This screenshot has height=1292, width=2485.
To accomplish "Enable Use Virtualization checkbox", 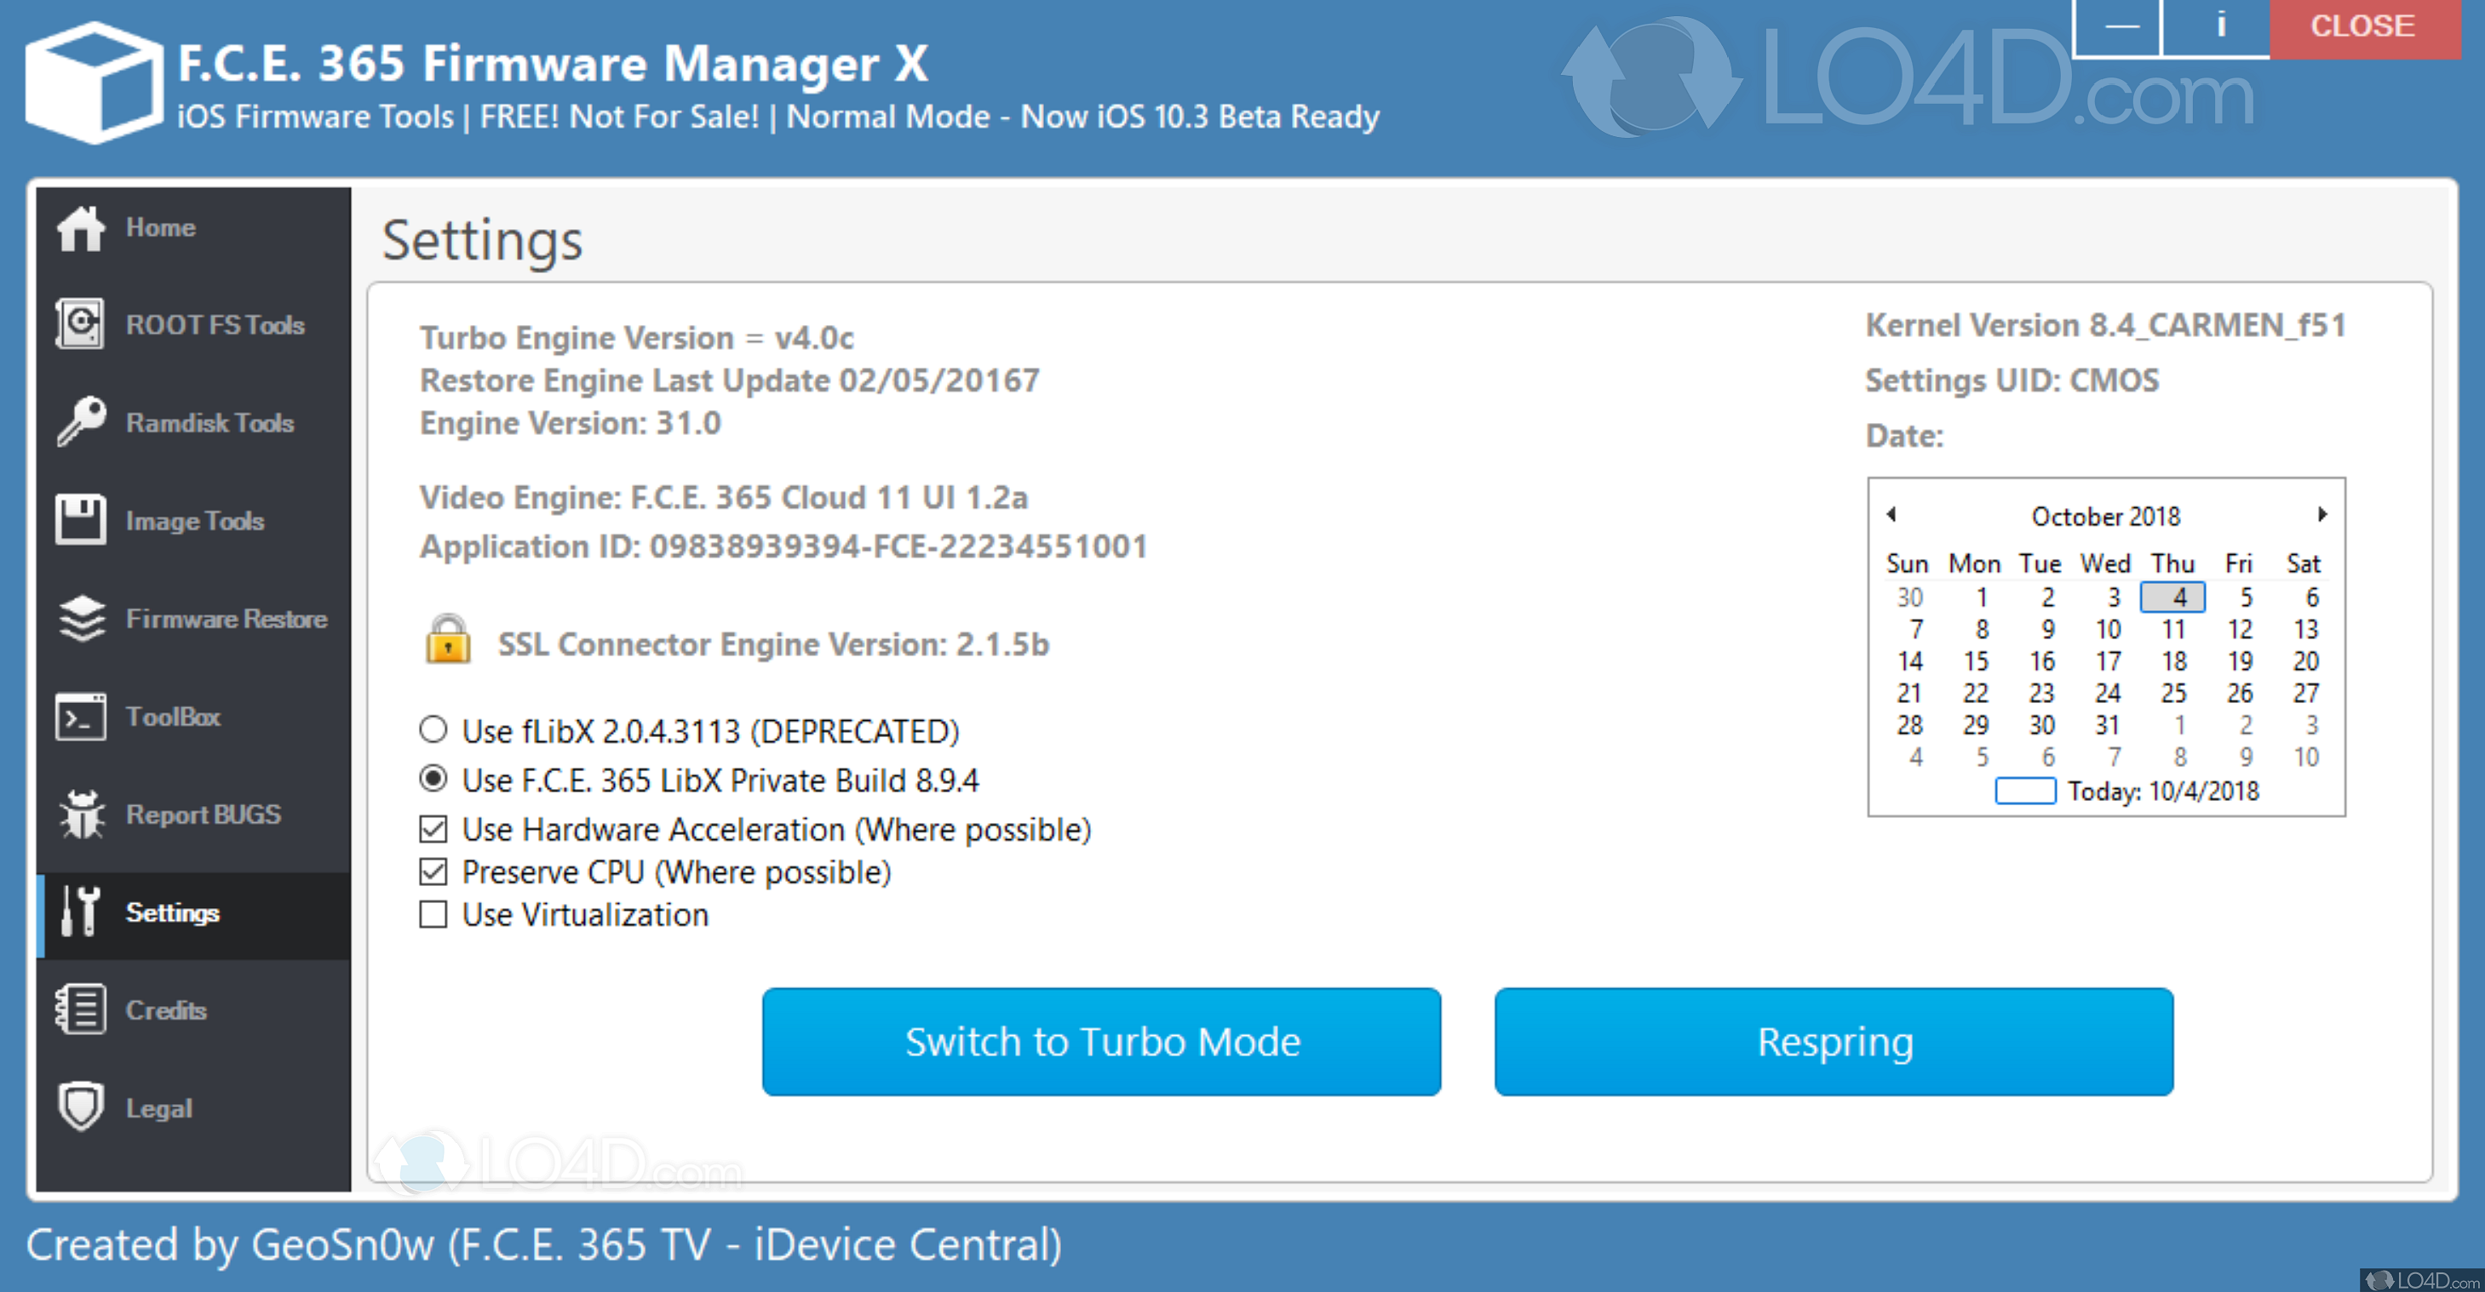I will pos(433,914).
